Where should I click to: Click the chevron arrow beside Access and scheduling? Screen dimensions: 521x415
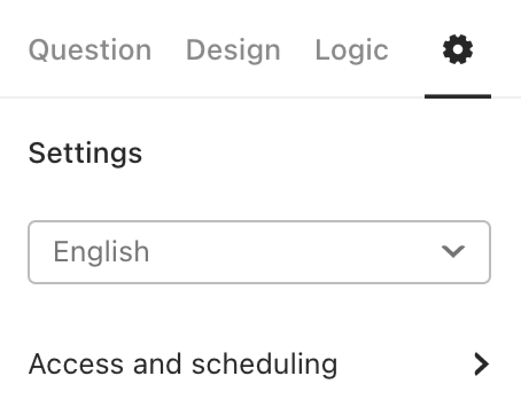coord(481,364)
